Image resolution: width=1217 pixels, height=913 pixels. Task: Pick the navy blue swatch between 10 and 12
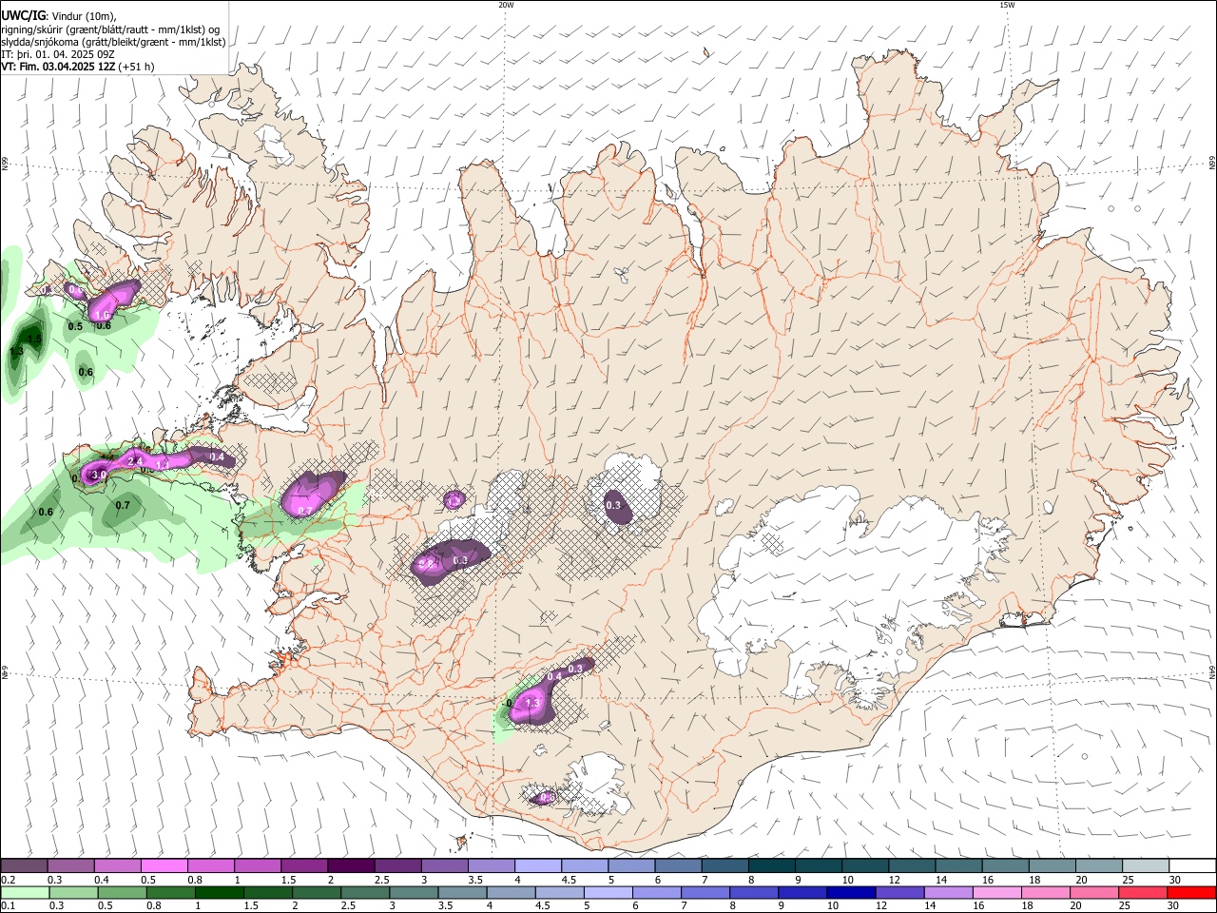(x=851, y=892)
